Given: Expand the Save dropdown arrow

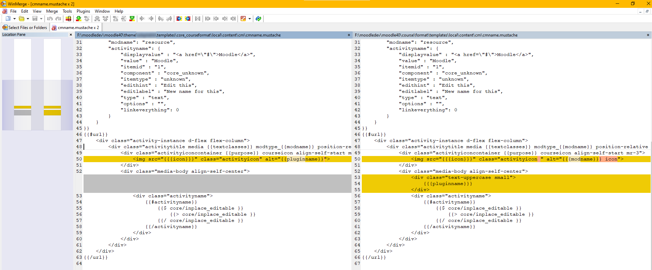Looking at the screenshot, I should 41,19.
